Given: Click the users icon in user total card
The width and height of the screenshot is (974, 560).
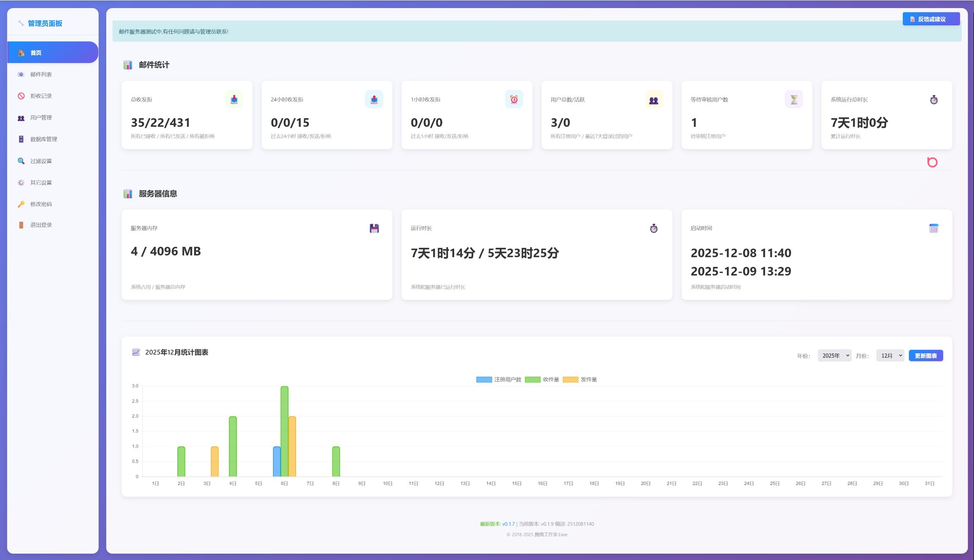Looking at the screenshot, I should point(654,100).
